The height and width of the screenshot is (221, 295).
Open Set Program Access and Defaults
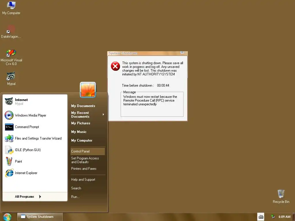click(85, 160)
